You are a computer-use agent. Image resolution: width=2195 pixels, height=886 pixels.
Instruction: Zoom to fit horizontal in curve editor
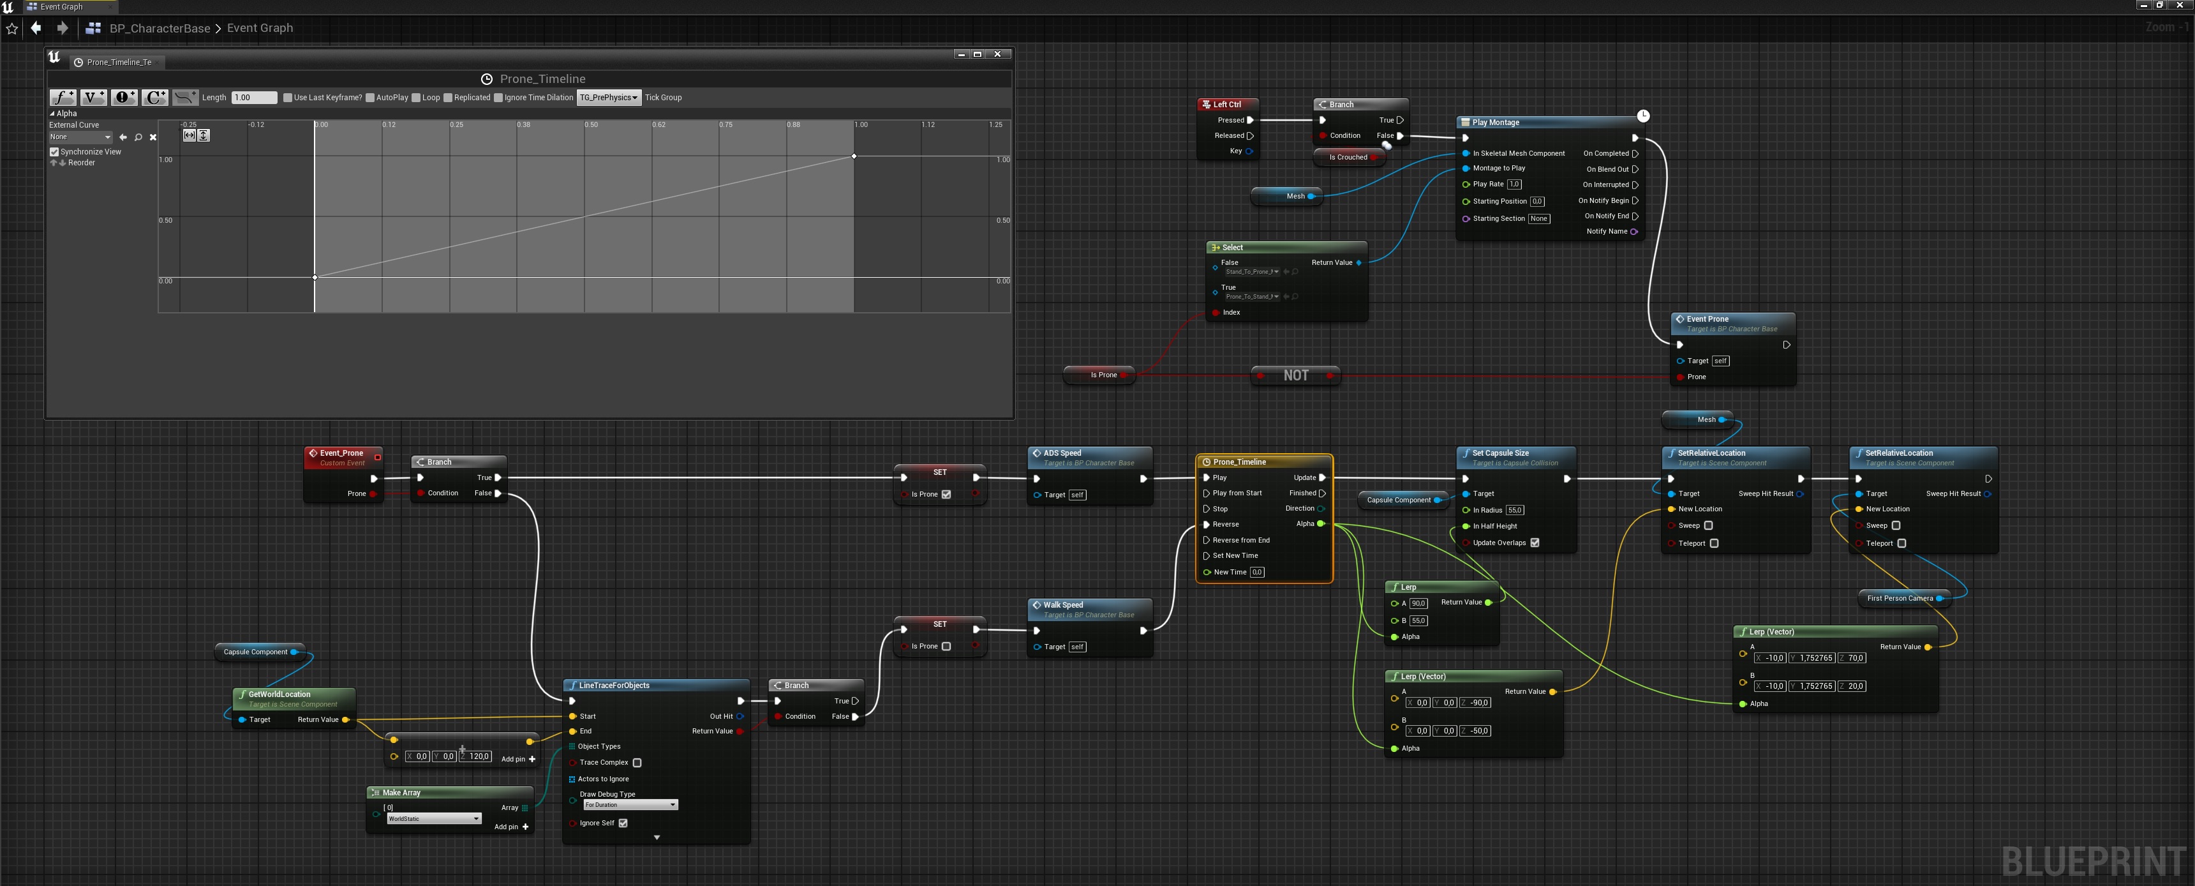click(x=189, y=135)
